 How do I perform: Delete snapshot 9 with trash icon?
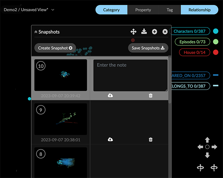tap(151, 139)
